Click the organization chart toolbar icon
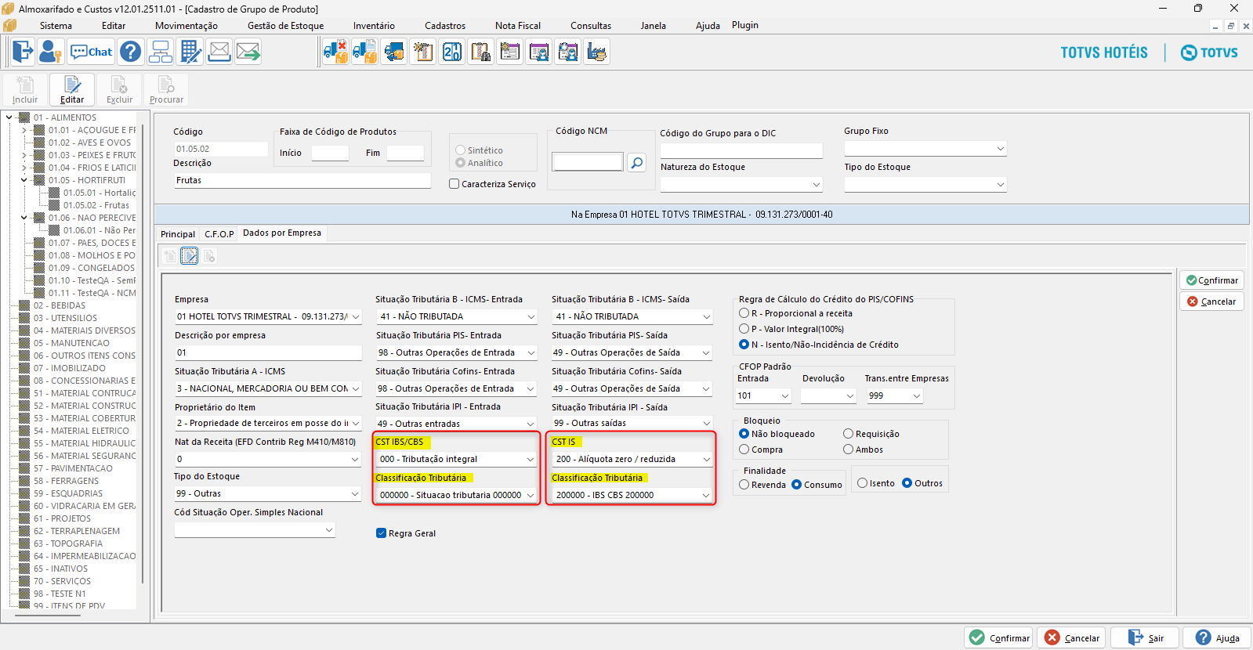Image resolution: width=1253 pixels, height=650 pixels. coord(161,52)
